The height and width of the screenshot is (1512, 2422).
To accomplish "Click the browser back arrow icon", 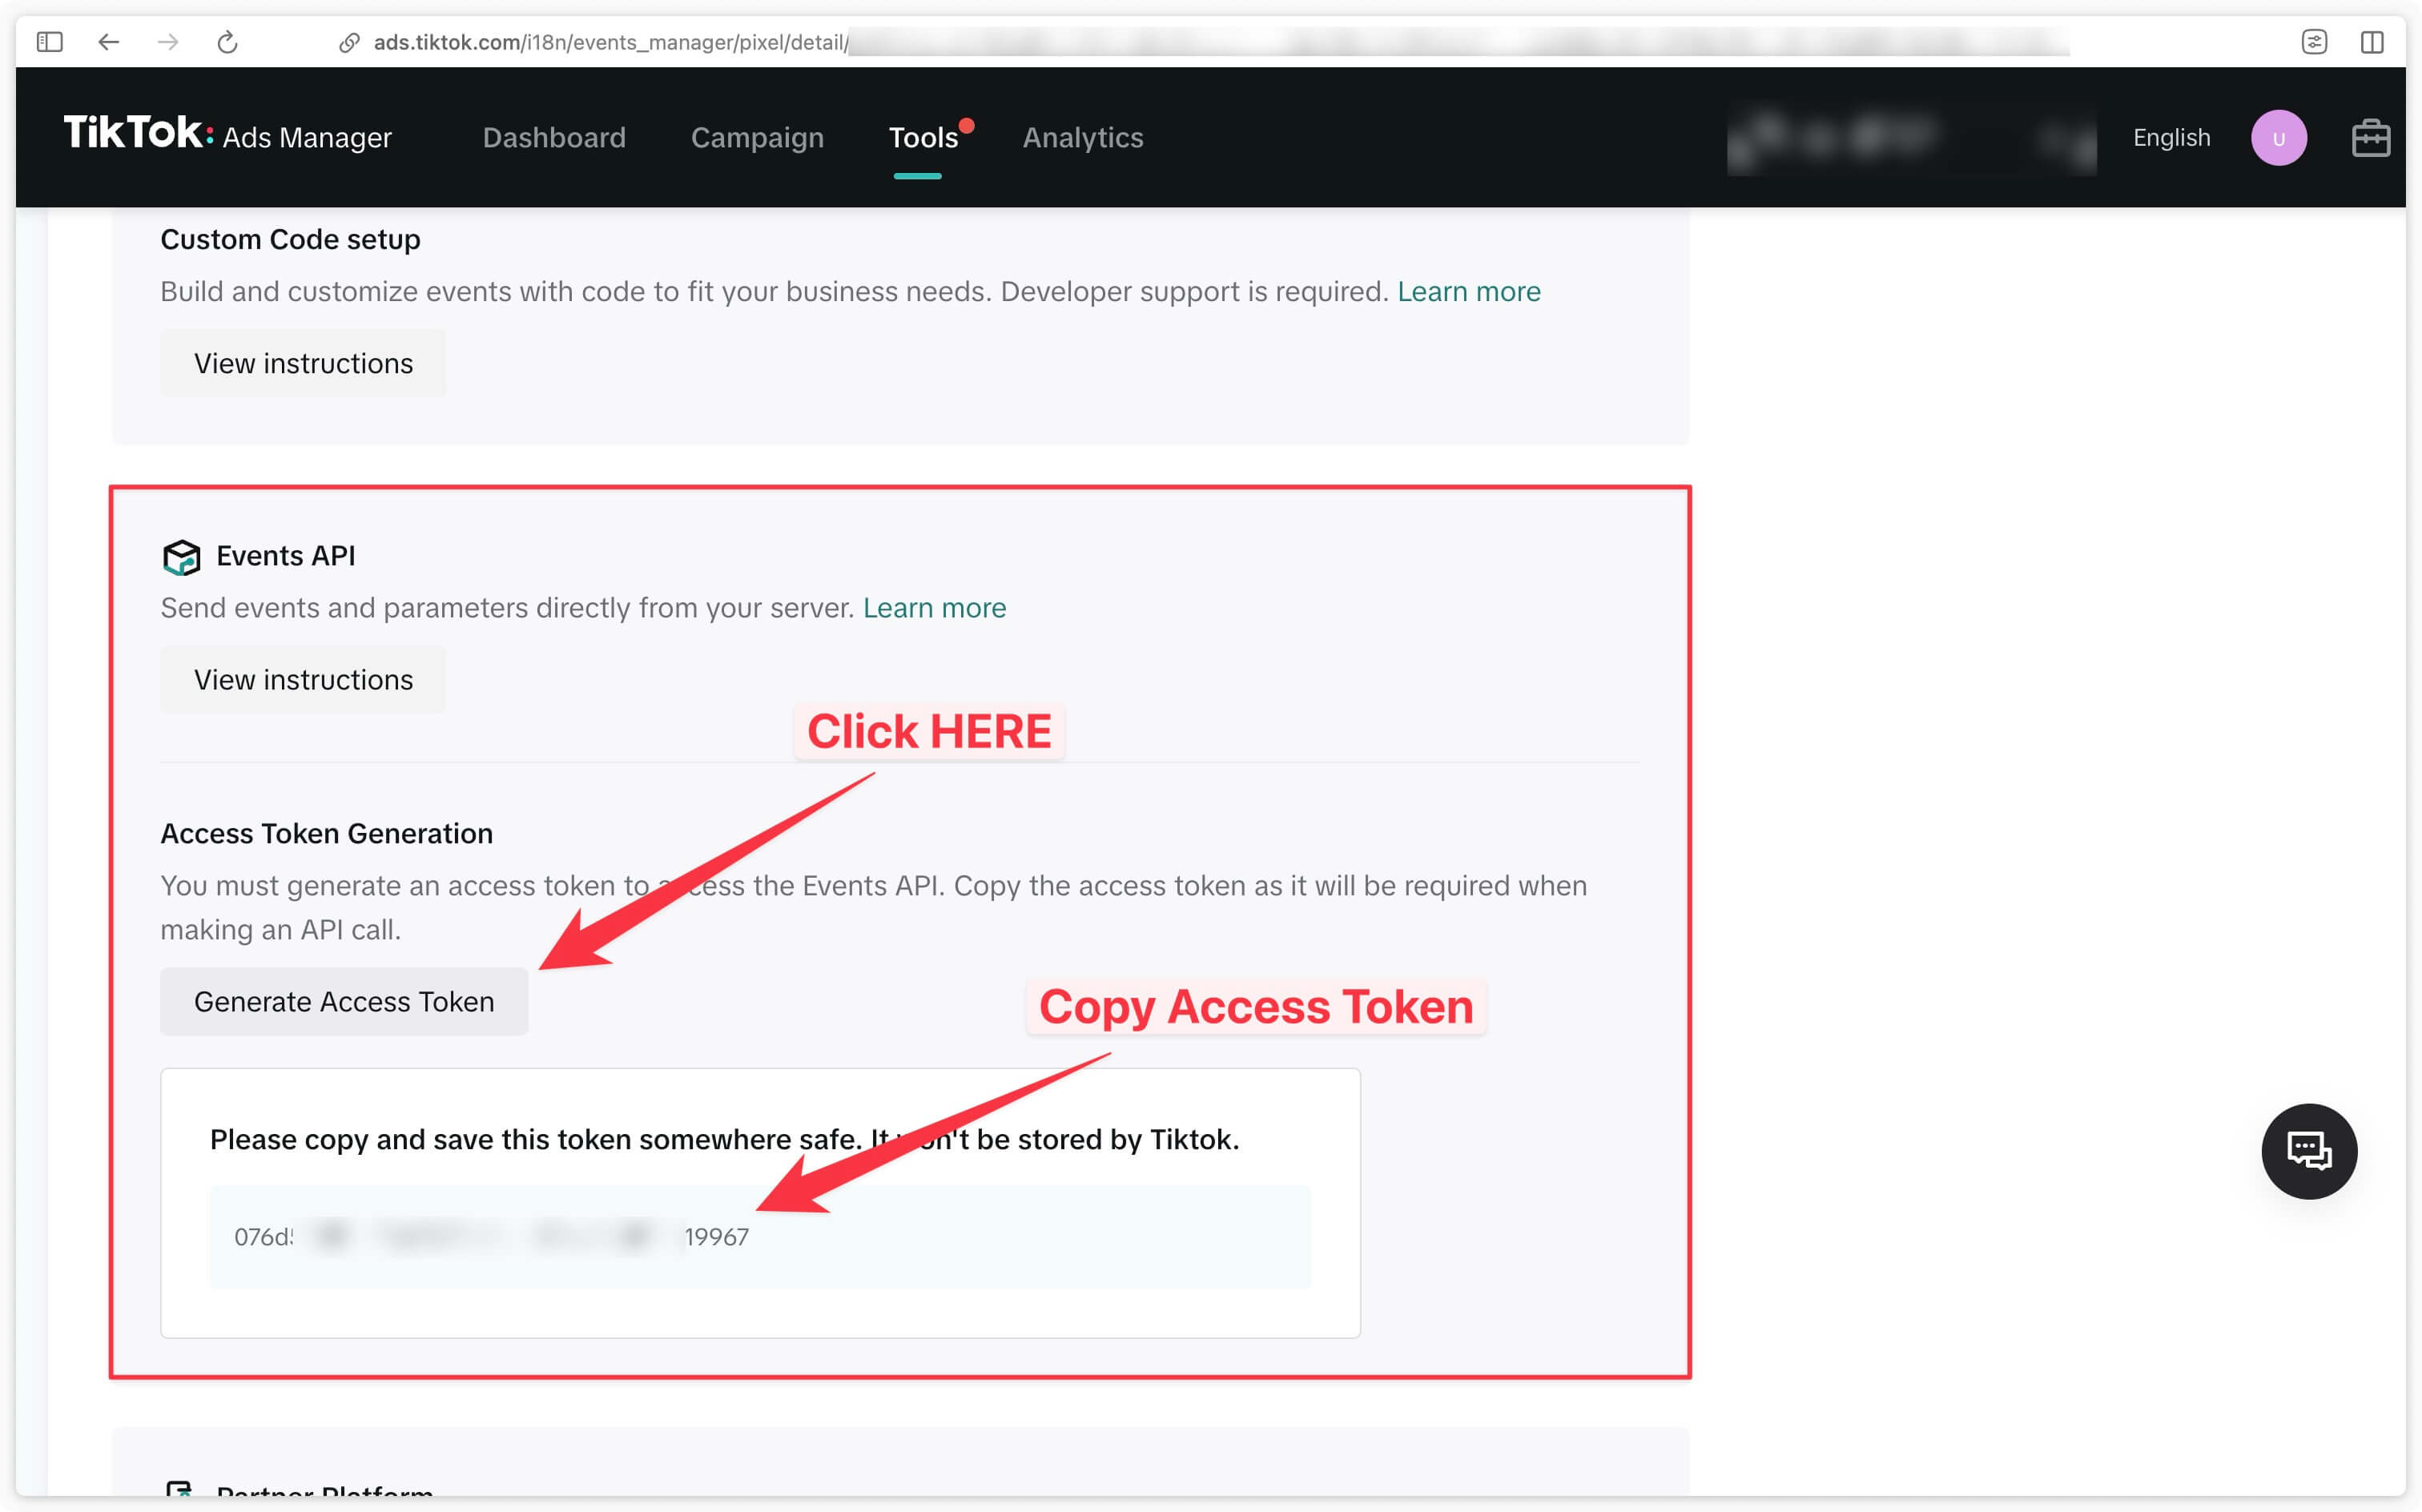I will coord(108,40).
